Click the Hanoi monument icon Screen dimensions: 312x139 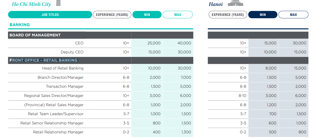click(235, 3)
